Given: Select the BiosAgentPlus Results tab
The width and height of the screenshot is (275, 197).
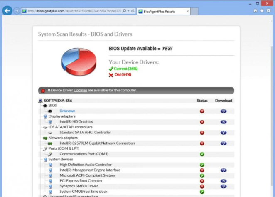Looking at the screenshot, I should point(163,11).
